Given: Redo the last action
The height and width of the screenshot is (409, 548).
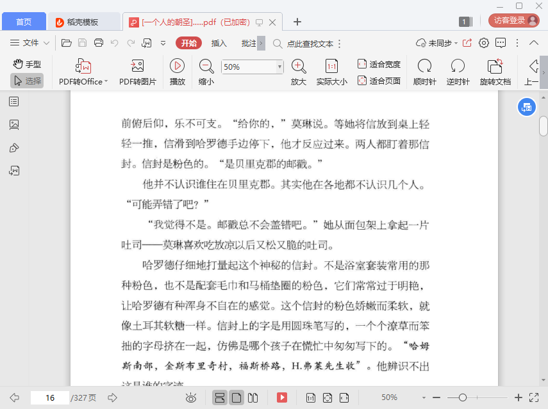Looking at the screenshot, I should pyautogui.click(x=131, y=43).
